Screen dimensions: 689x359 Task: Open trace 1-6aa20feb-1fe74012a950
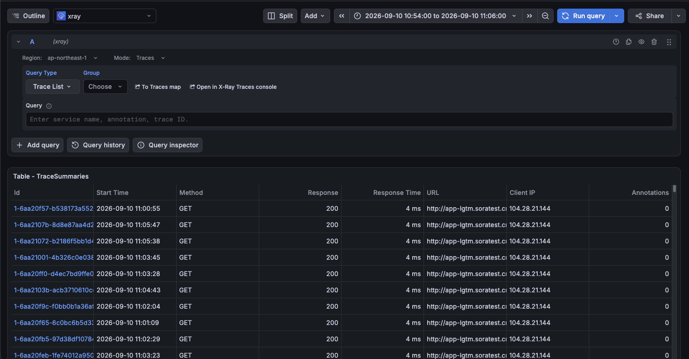pyautogui.click(x=53, y=355)
